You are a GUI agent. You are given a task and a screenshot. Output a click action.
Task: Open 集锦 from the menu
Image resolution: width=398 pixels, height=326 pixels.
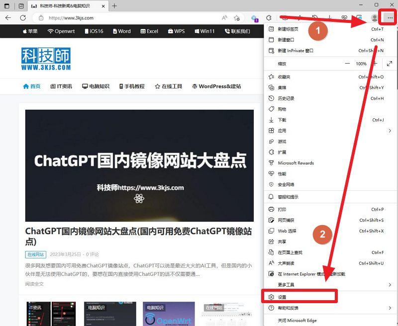coord(330,87)
